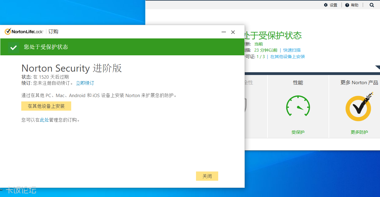This screenshot has height=197, width=380.
Task: Click the 订购 title bar of the dialog
Action: click(x=53, y=31)
